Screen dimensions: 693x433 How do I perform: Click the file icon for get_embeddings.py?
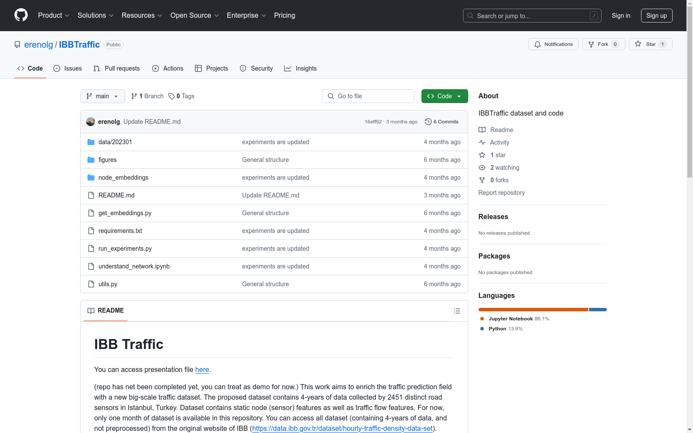(x=91, y=213)
